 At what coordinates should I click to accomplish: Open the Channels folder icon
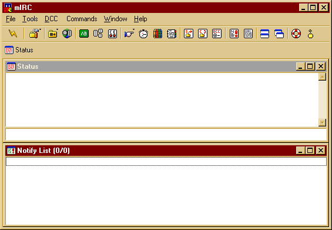(x=52, y=34)
